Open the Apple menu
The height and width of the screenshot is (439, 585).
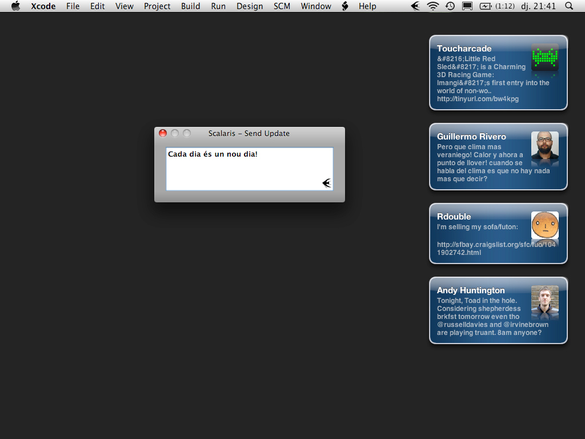pyautogui.click(x=15, y=6)
